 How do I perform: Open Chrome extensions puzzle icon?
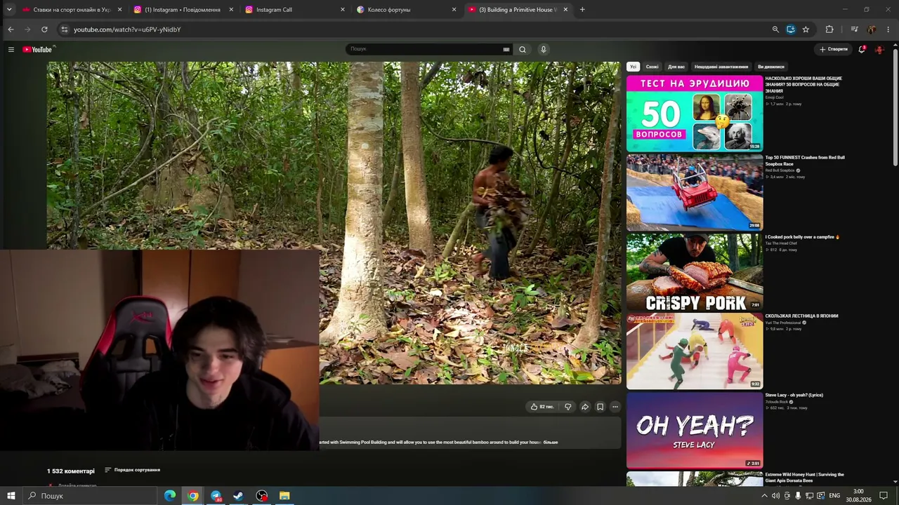829,29
